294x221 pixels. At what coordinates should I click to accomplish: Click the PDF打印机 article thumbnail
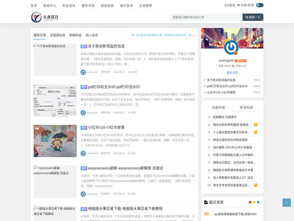click(x=55, y=100)
